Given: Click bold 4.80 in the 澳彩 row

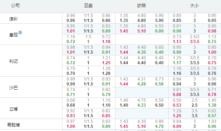Looking at the screenshot, I should click(x=142, y=20).
